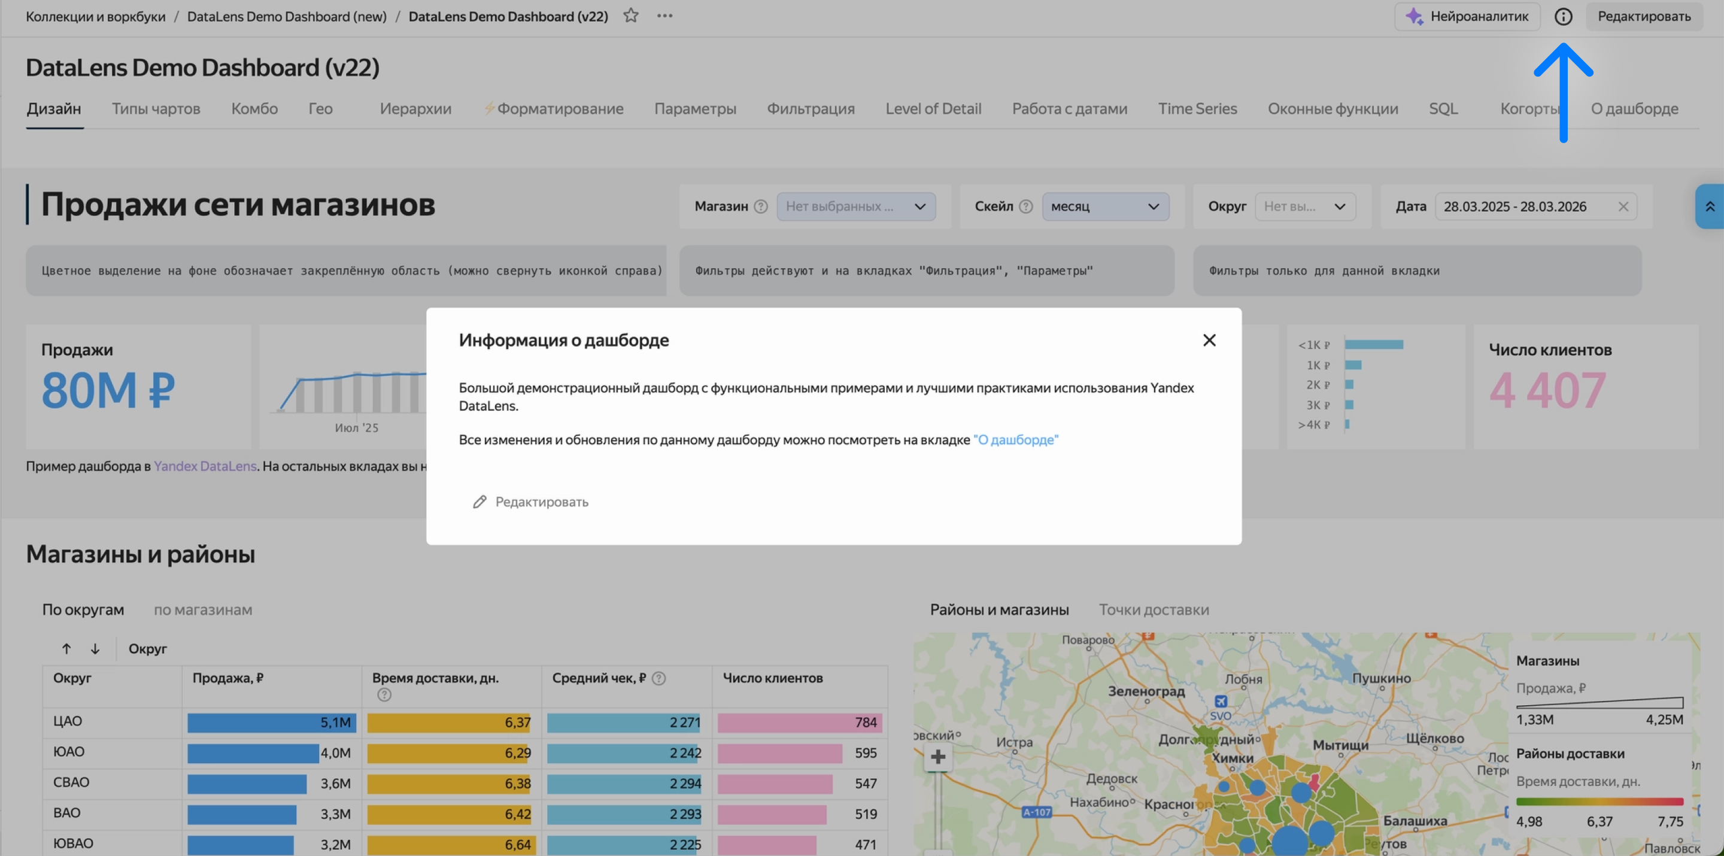Viewport: 1724px width, 856px height.
Task: Switch to the О дашборде tab
Action: click(1634, 108)
